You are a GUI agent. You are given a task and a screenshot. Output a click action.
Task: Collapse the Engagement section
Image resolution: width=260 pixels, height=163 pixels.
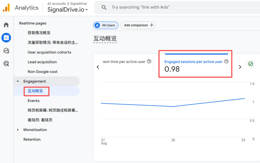coord(18,81)
